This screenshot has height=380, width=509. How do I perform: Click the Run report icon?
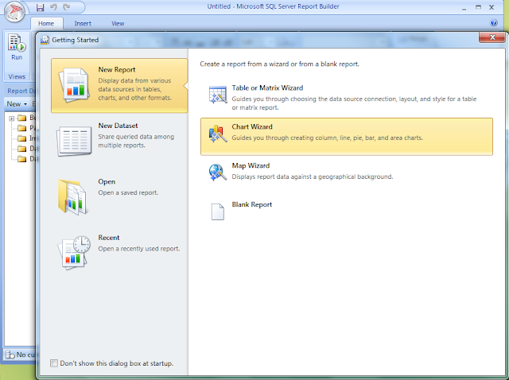click(x=17, y=42)
